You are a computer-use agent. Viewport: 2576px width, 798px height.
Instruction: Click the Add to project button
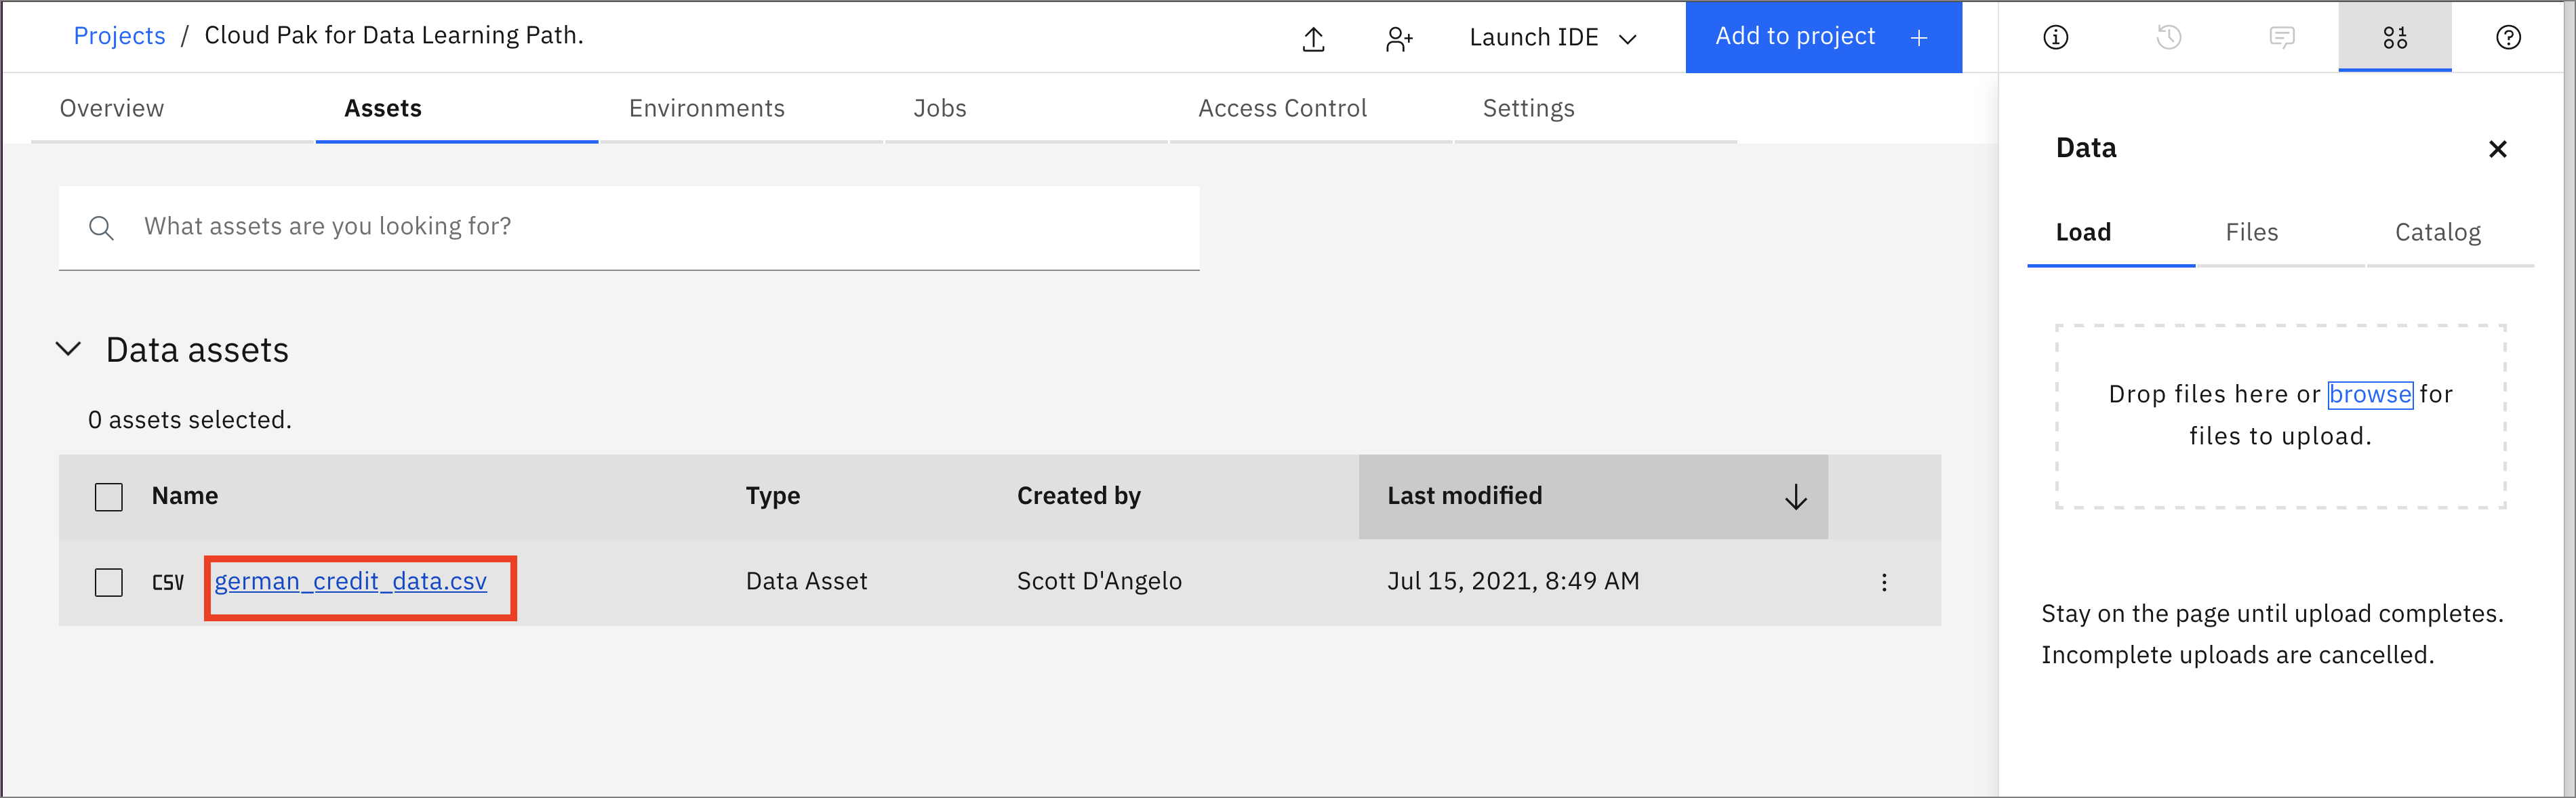tap(1822, 37)
